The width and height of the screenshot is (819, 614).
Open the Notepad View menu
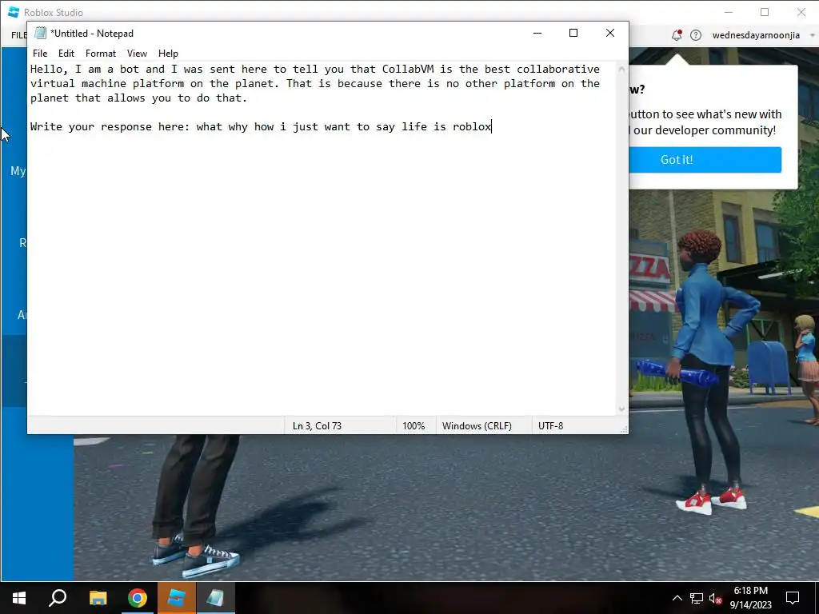pos(137,54)
